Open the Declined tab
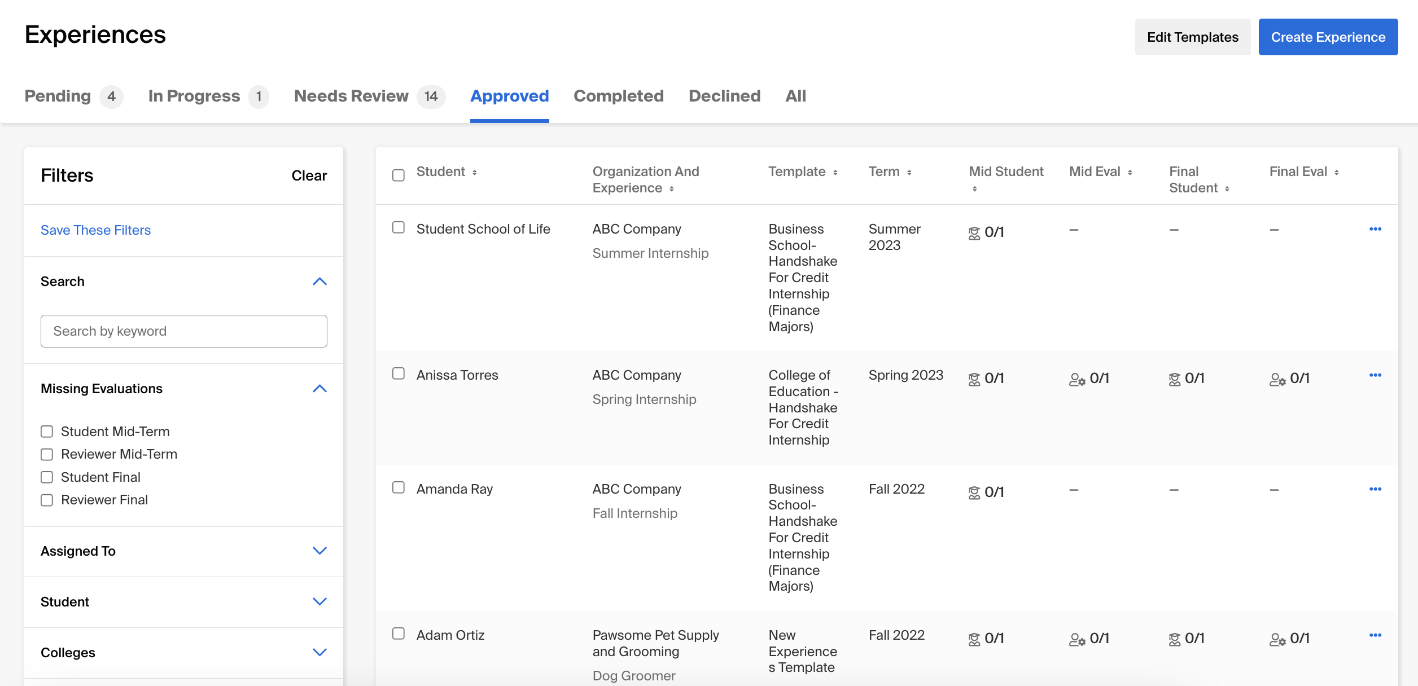Screen dimensions: 1418x686 point(725,96)
